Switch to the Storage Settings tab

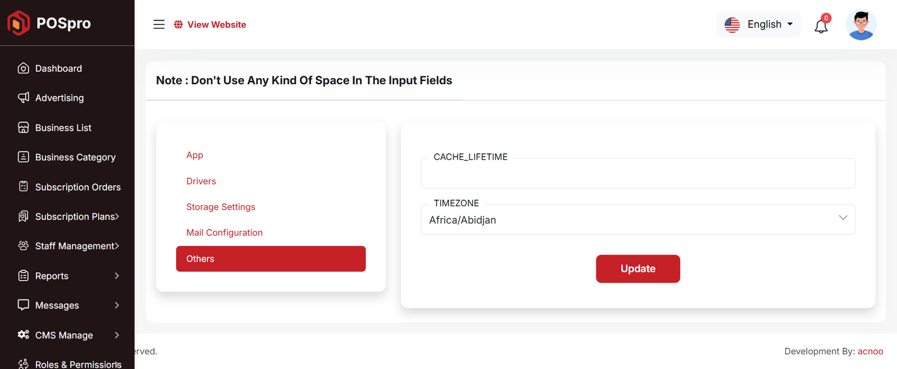[x=220, y=207]
